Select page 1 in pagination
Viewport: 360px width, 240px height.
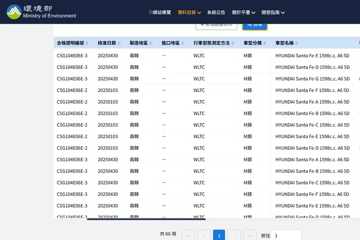click(219, 235)
